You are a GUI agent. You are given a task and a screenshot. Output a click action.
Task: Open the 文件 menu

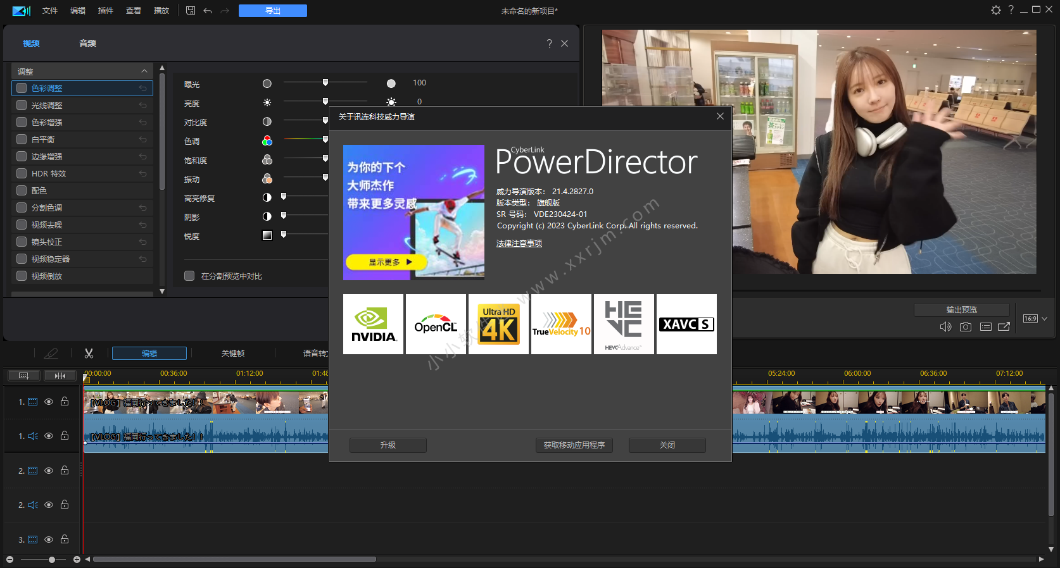[x=50, y=11]
